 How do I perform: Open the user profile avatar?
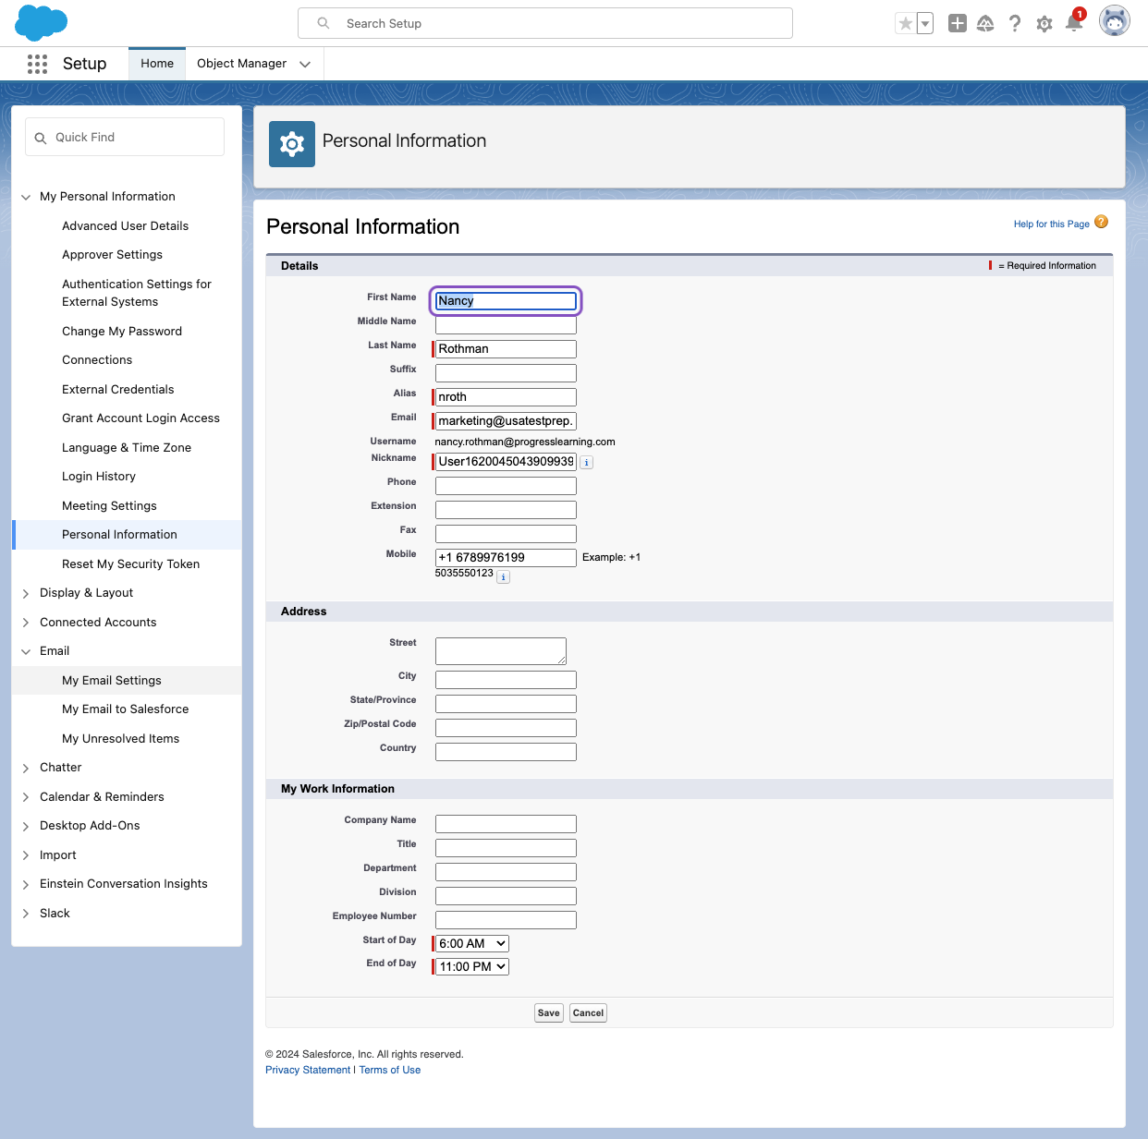click(1115, 20)
